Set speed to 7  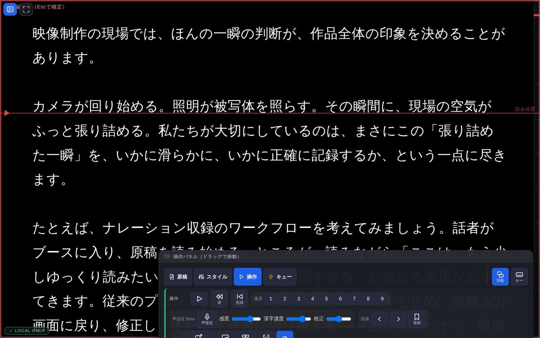click(354, 299)
